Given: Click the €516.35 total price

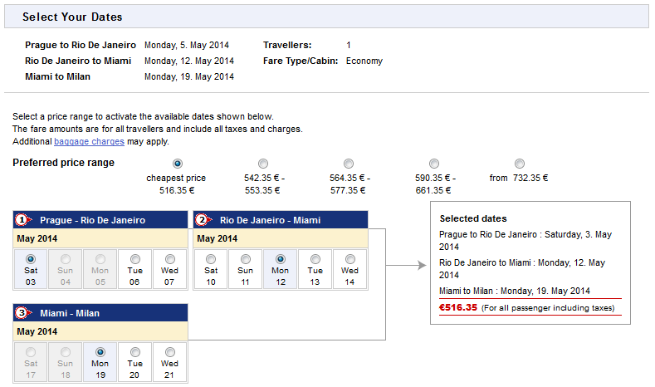Looking at the screenshot, I should coord(457,307).
